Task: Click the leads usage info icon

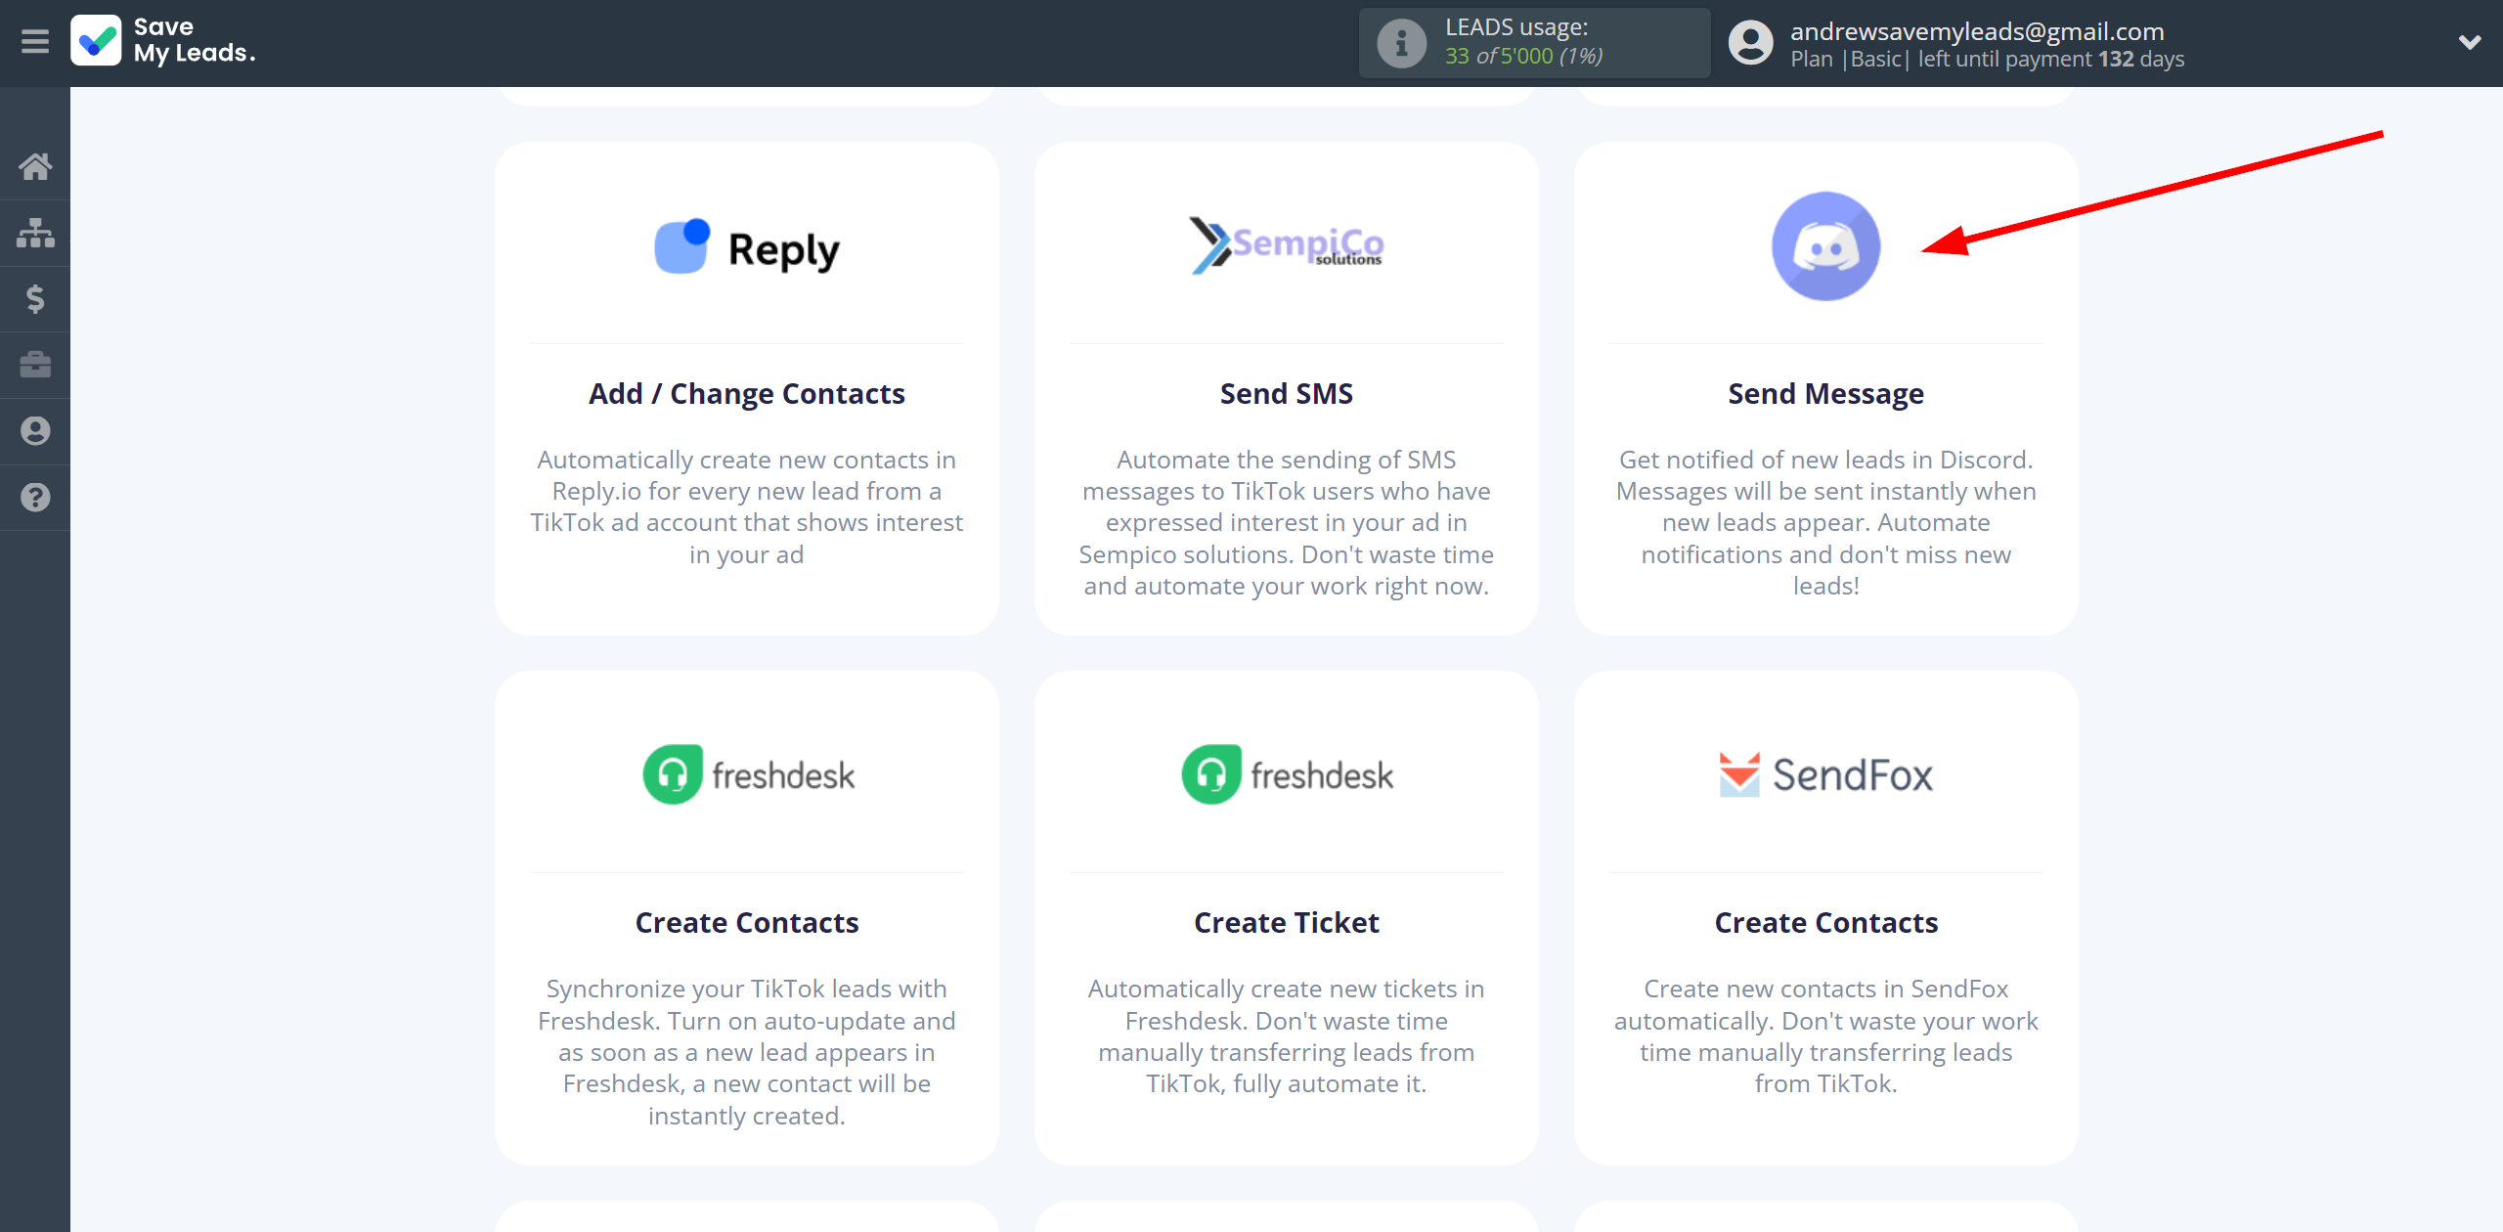Action: coord(1401,43)
